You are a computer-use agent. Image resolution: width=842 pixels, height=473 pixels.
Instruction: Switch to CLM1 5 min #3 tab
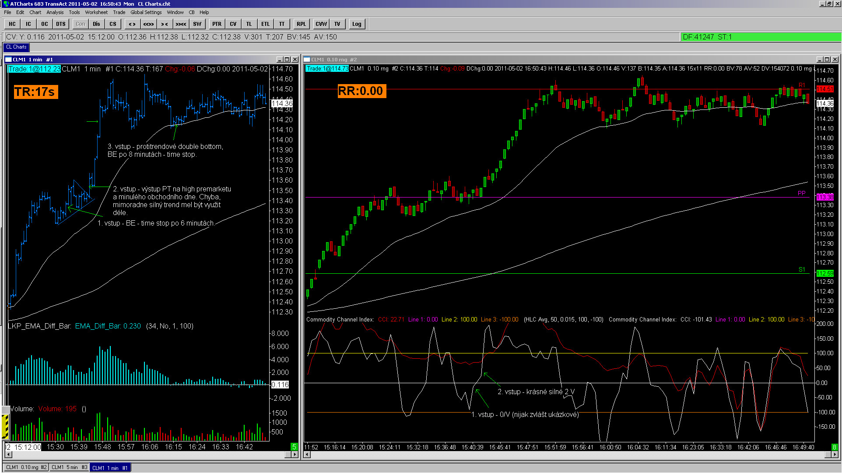69,467
